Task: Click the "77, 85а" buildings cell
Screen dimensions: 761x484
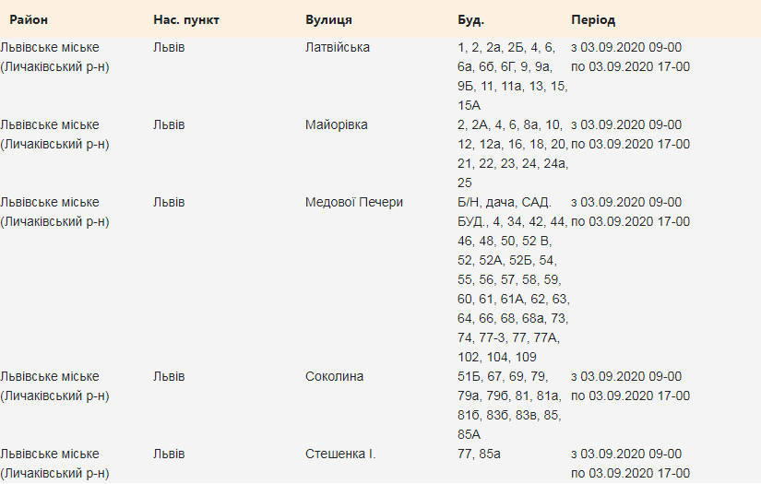Action: pyautogui.click(x=479, y=454)
